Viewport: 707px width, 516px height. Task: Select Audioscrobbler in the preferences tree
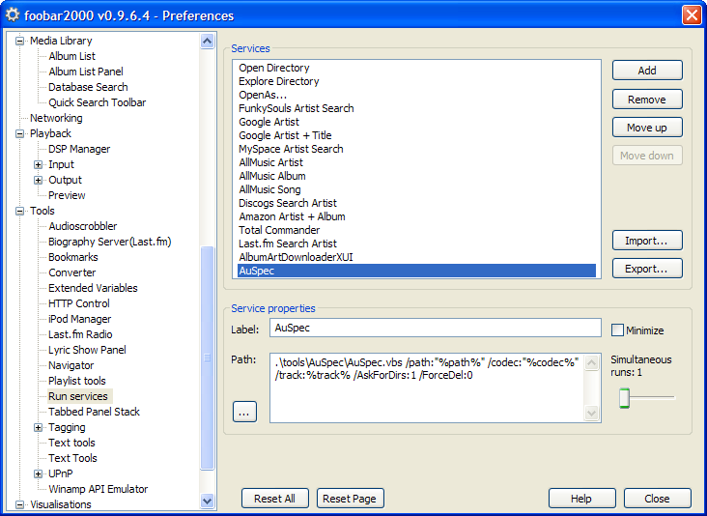tap(82, 226)
